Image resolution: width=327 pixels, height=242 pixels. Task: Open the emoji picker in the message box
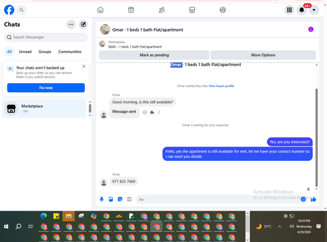click(x=303, y=199)
